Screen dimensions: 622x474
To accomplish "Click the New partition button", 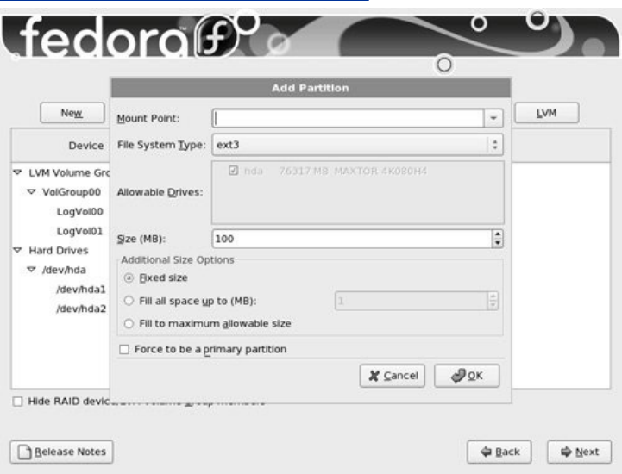I will tap(72, 113).
